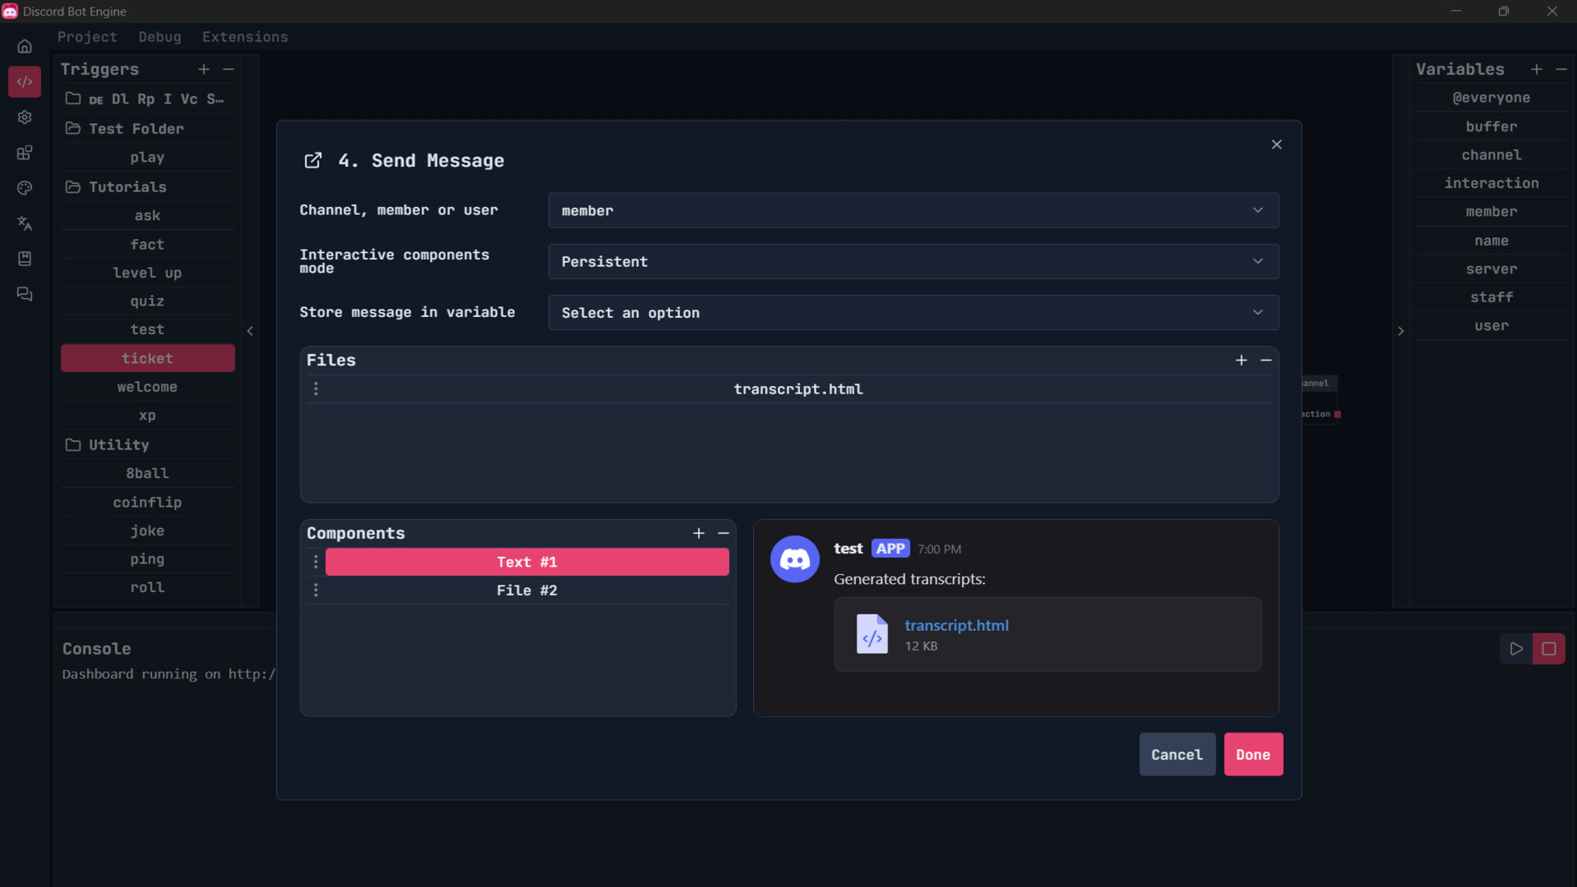This screenshot has height=887, width=1577.
Task: Click the Done button
Action: [1253, 755]
